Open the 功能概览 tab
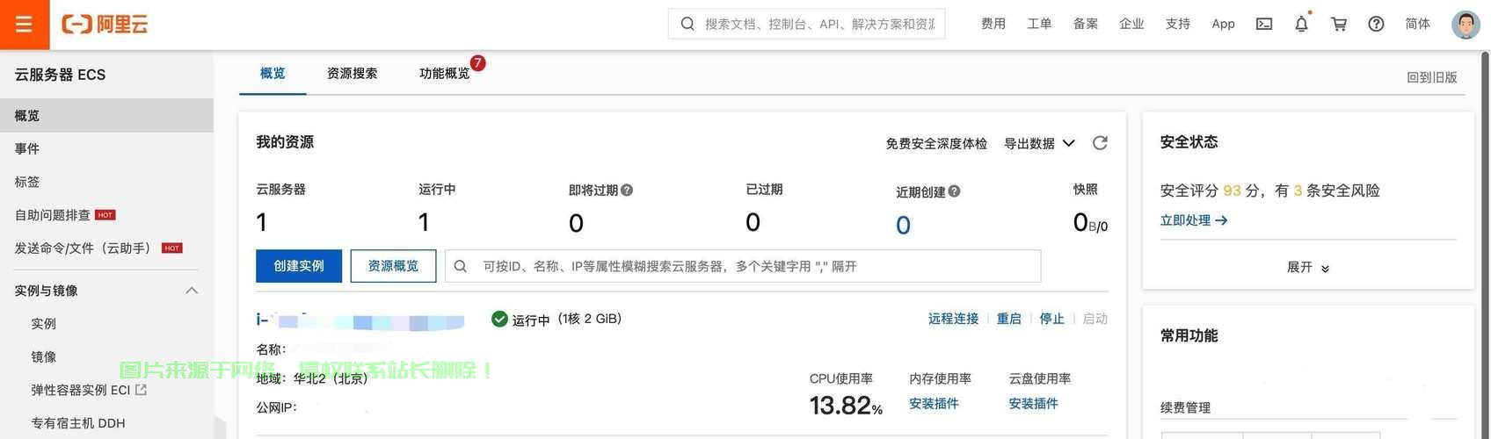Screen dimensions: 1491x439 click(444, 74)
